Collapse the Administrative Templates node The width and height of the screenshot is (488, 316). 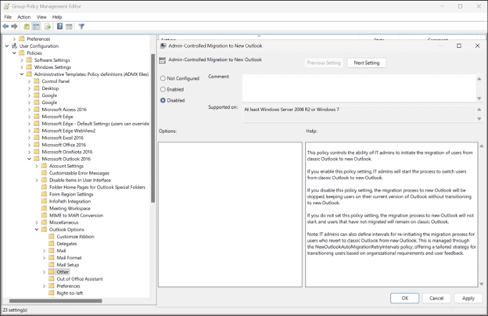click(x=22, y=74)
